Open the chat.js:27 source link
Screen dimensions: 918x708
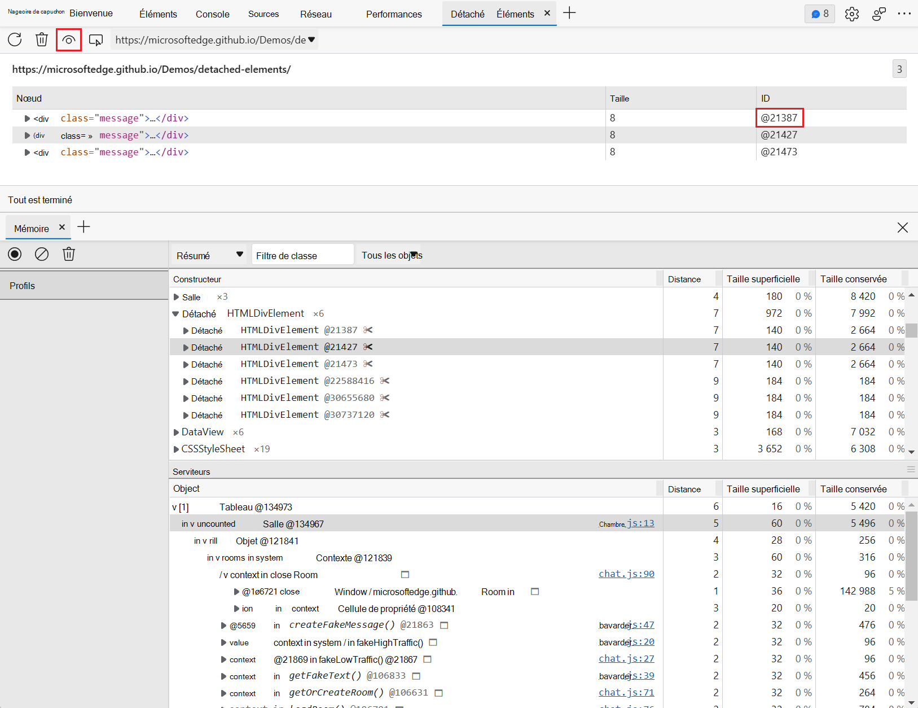point(626,658)
